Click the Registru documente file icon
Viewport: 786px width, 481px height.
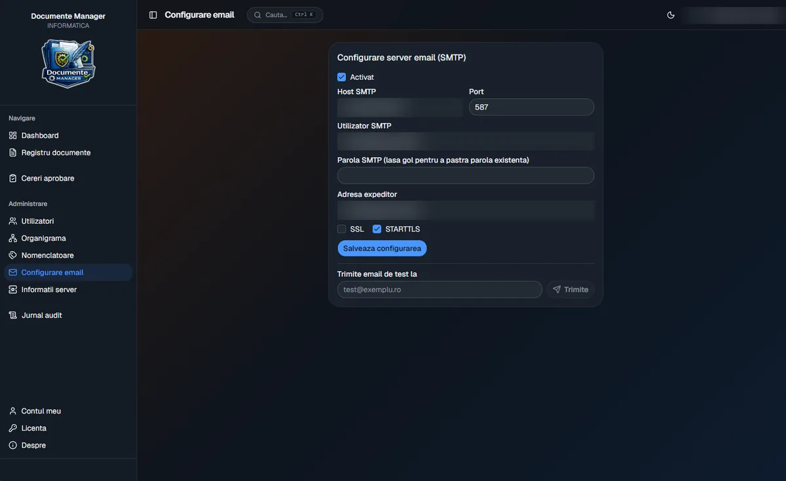point(13,152)
